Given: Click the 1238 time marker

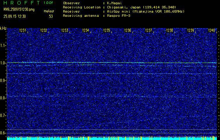Looking at the screenshot, I should point(170,30).
